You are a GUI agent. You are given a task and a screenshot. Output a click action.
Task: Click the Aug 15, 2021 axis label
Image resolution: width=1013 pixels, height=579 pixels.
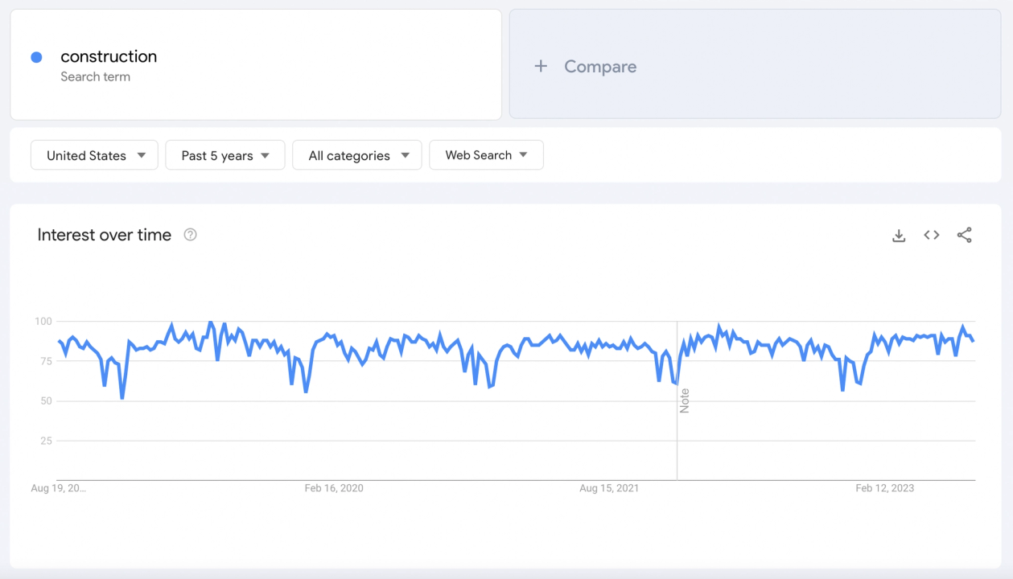(609, 488)
